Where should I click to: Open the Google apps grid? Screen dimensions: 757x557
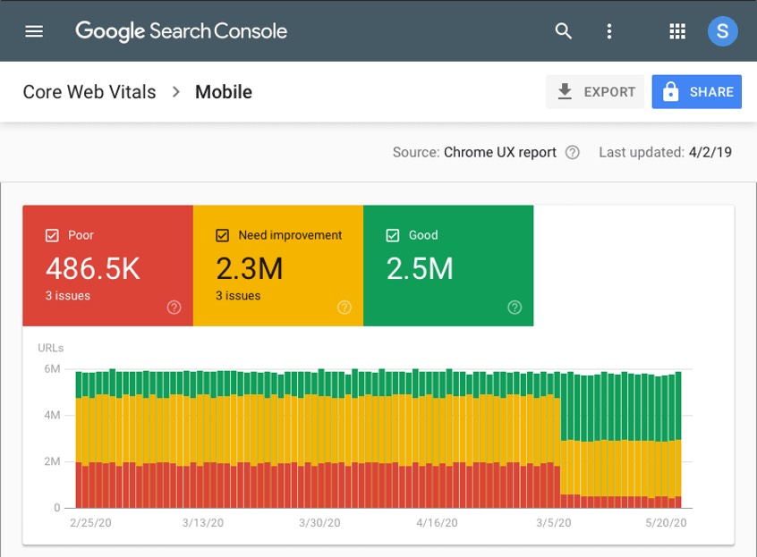click(677, 31)
